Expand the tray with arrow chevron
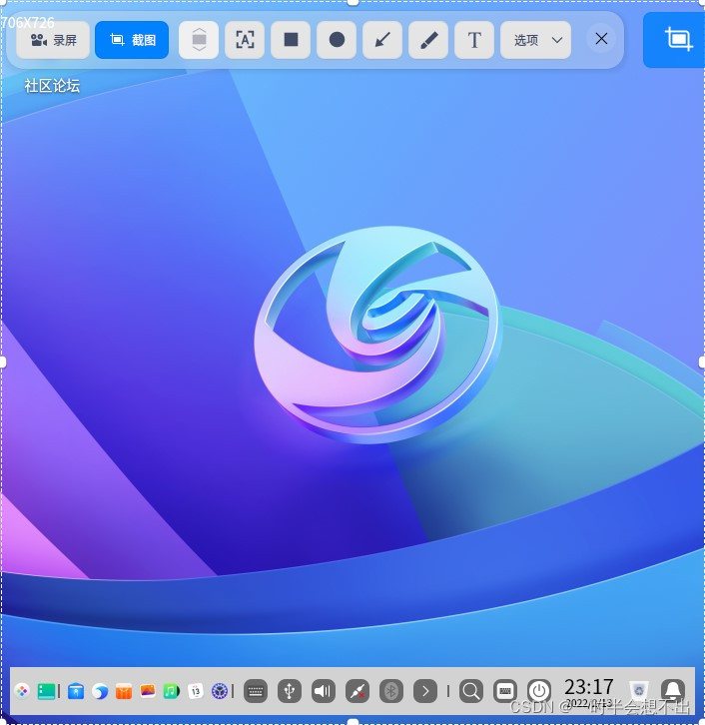The image size is (705, 725). 425,691
